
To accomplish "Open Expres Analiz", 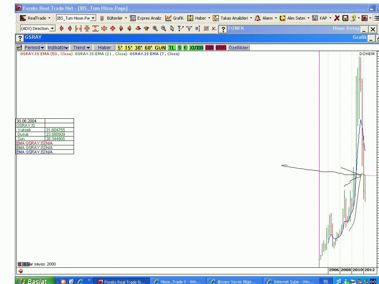I will point(145,18).
